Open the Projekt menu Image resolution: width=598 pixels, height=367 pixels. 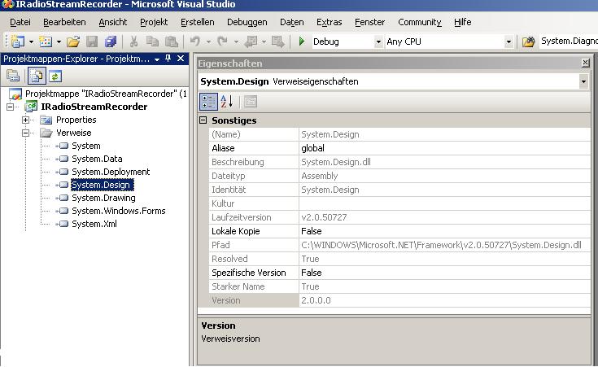click(x=154, y=22)
